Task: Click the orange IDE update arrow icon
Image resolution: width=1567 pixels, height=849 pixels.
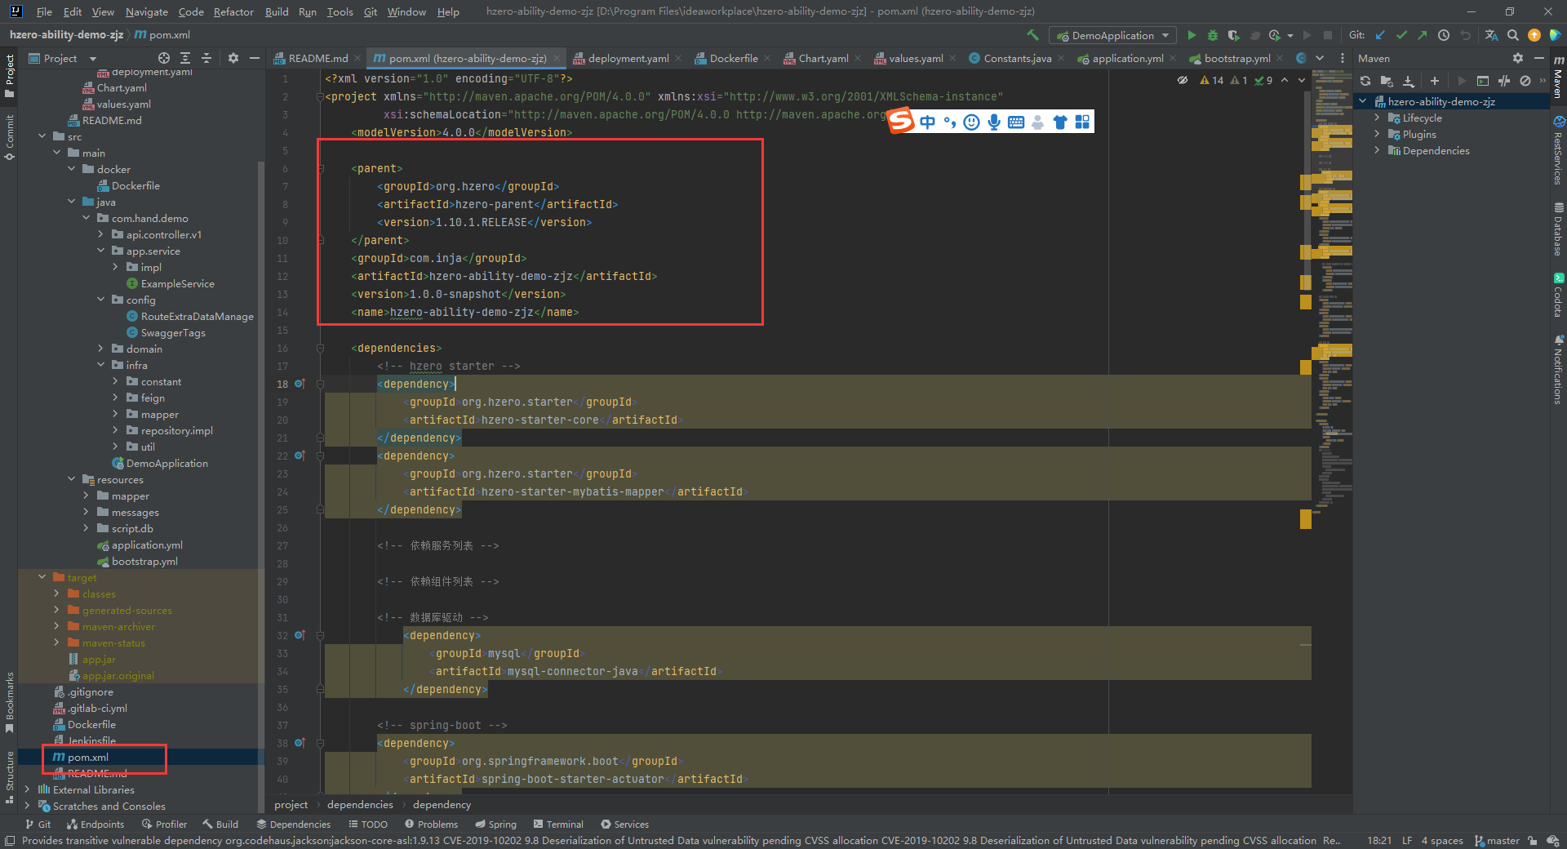Action: (1534, 35)
